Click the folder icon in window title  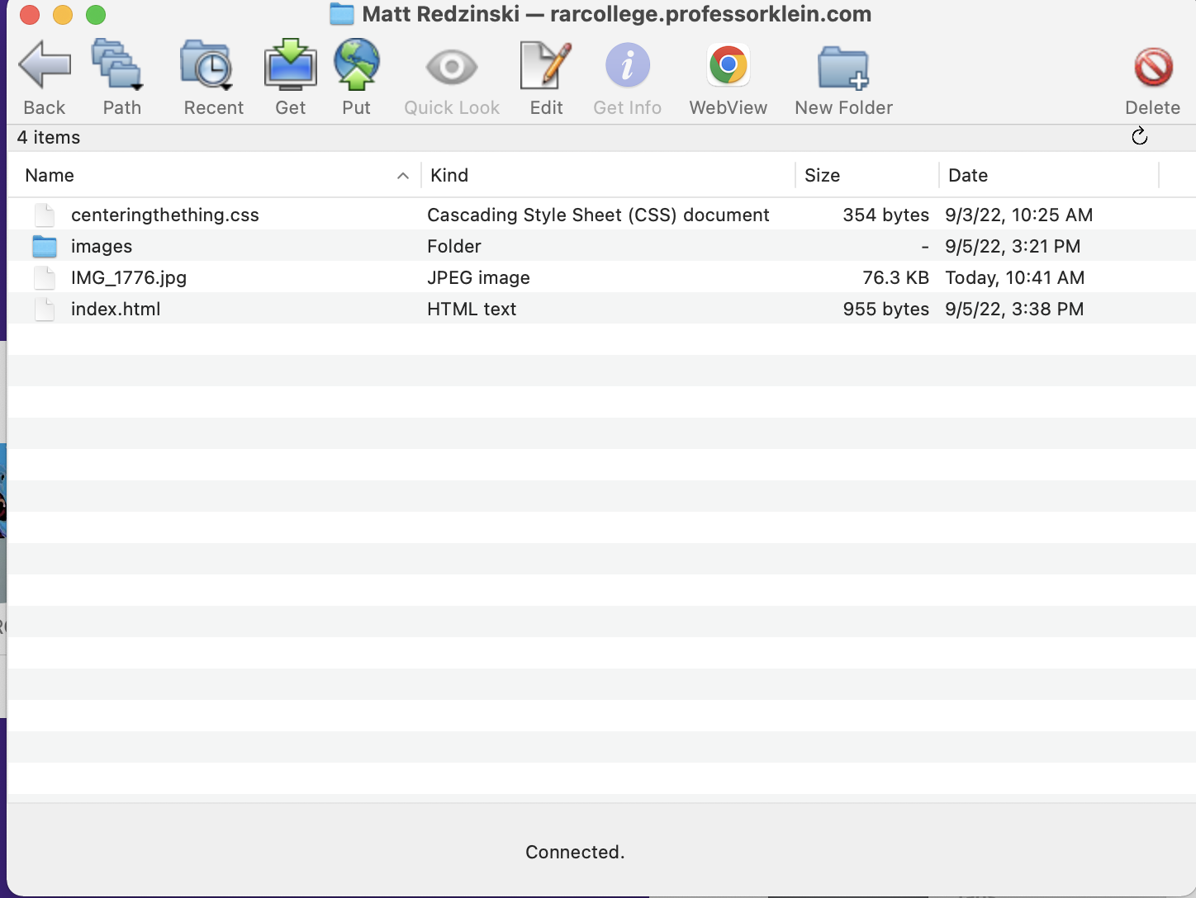coord(342,14)
